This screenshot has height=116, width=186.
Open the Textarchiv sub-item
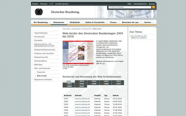point(41,72)
